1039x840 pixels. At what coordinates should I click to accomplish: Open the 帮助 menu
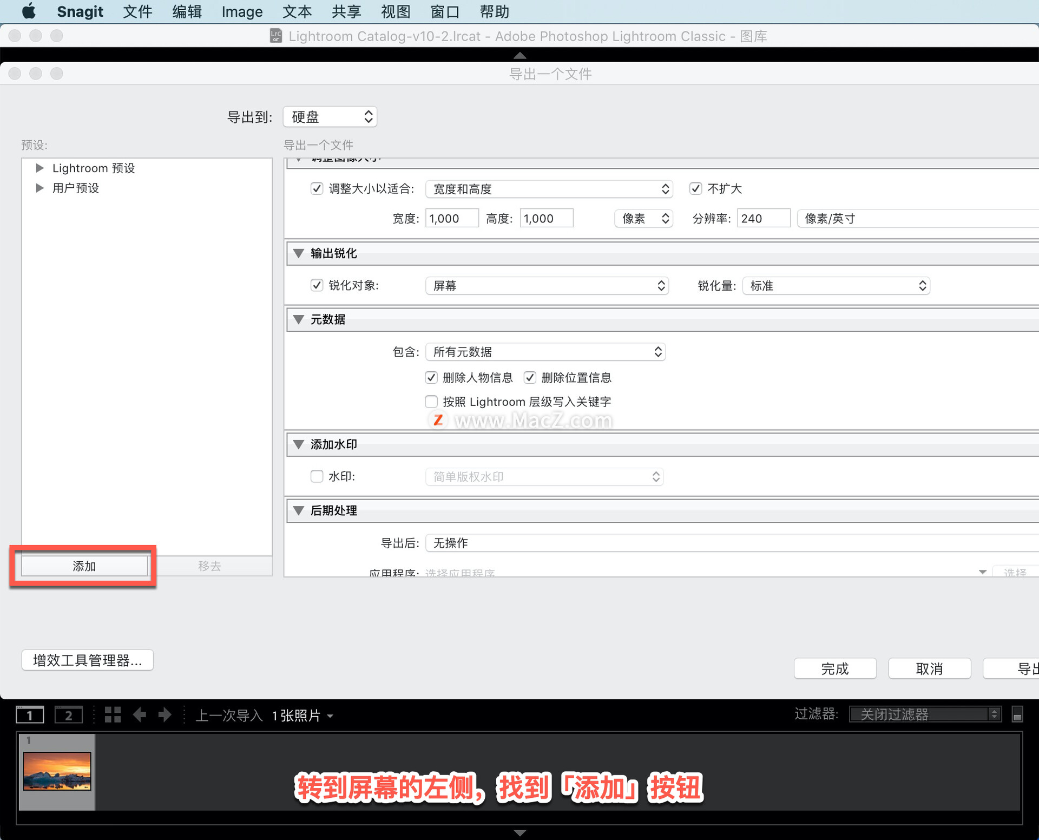494,11
